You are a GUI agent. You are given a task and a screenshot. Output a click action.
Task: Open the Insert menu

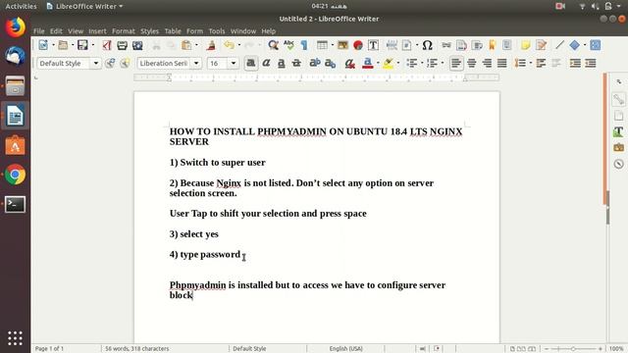point(97,31)
